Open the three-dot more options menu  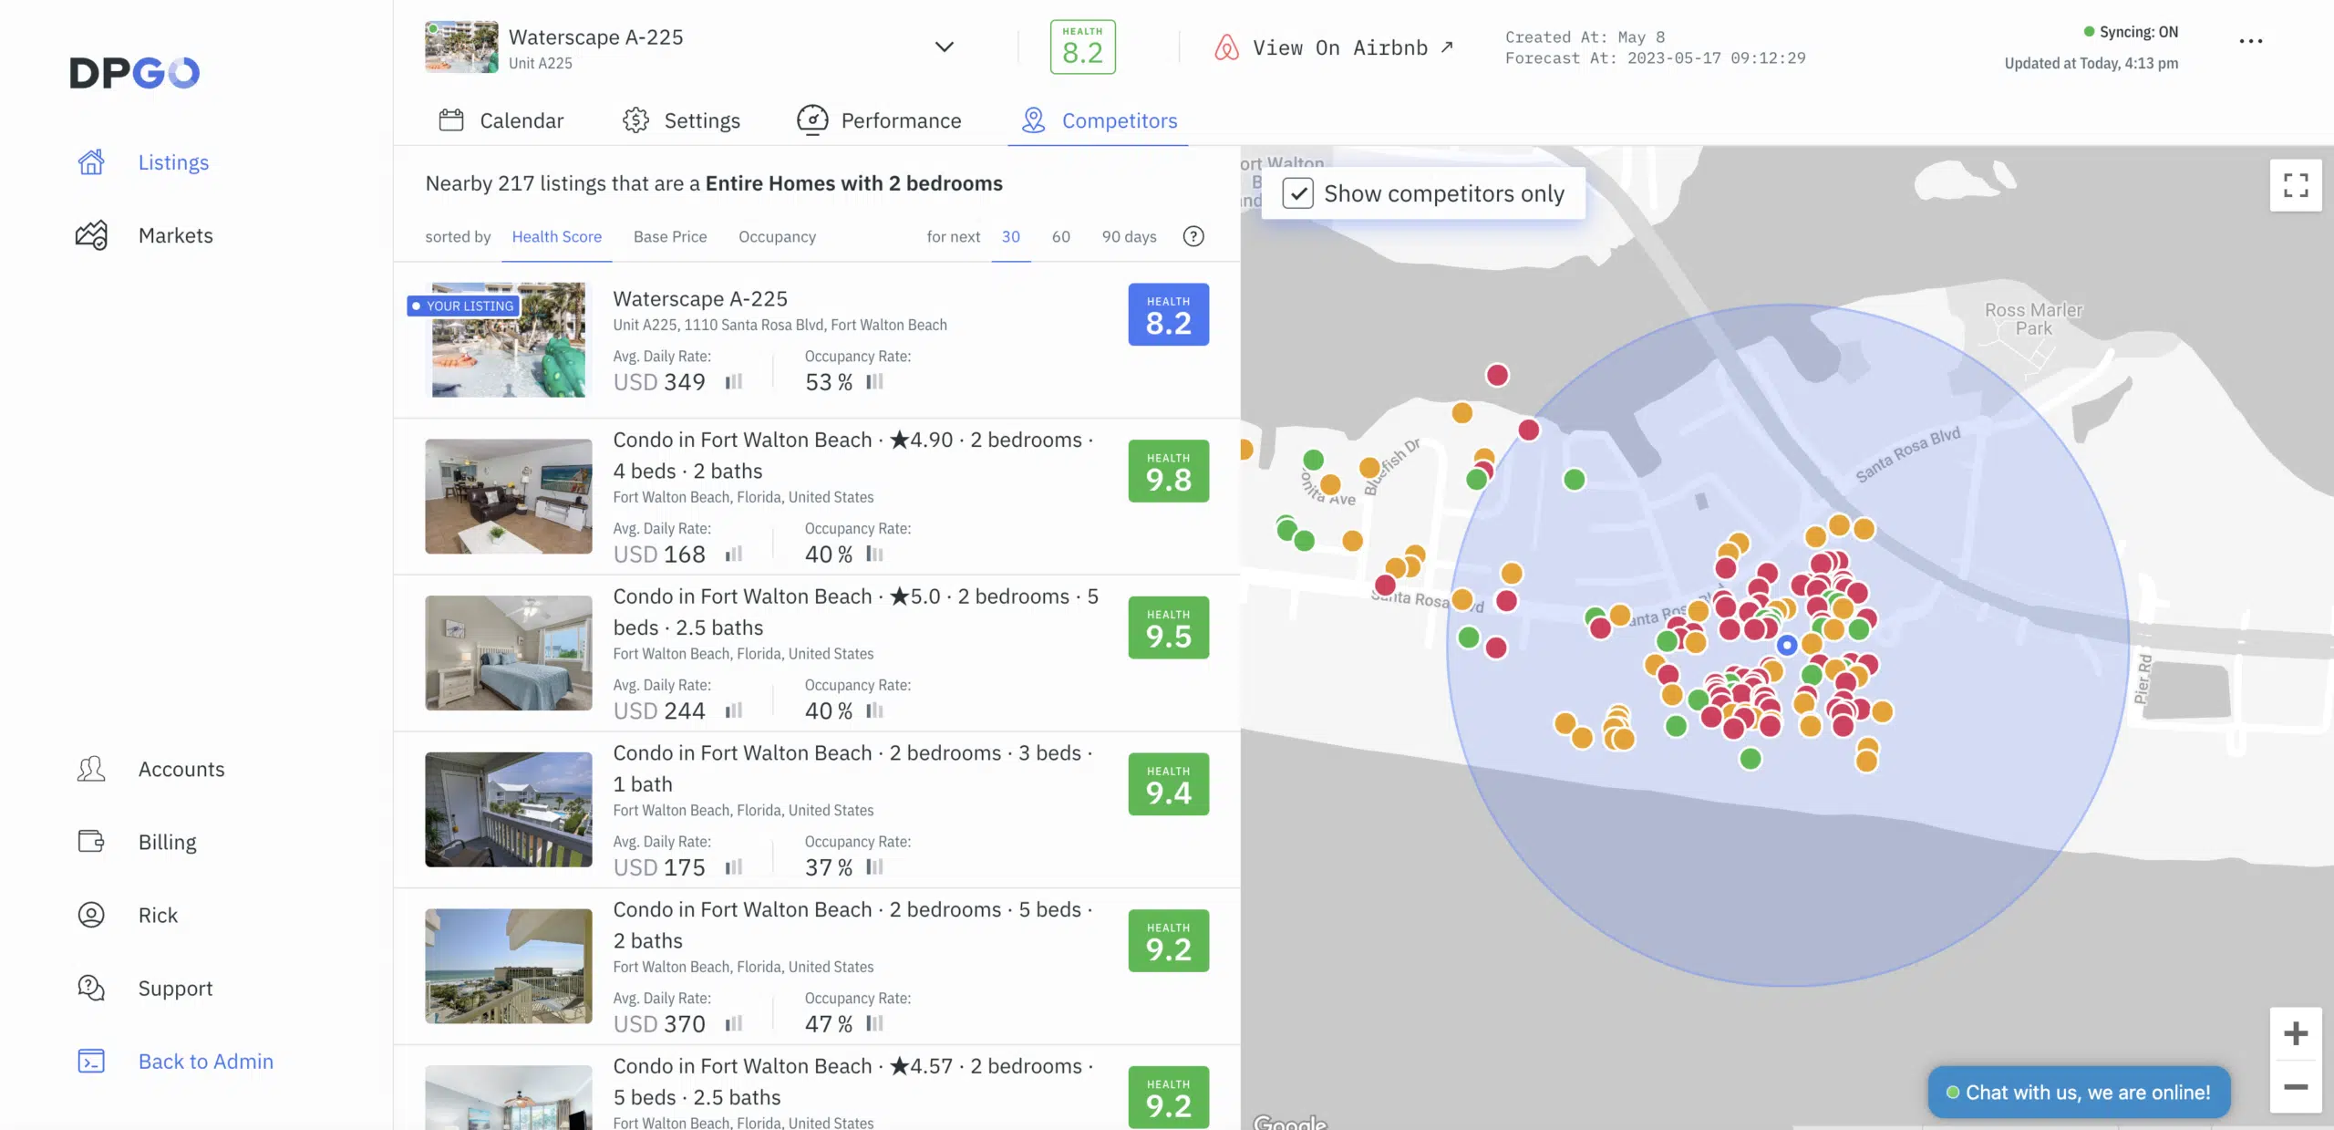click(x=2250, y=41)
